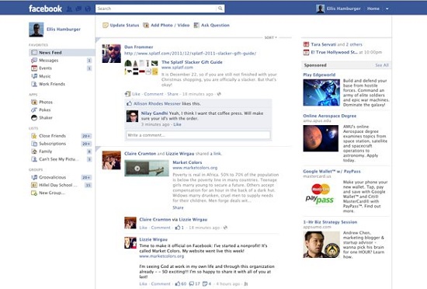427x289 pixels.
Task: Click the Subscriptions list icon
Action: point(34,144)
